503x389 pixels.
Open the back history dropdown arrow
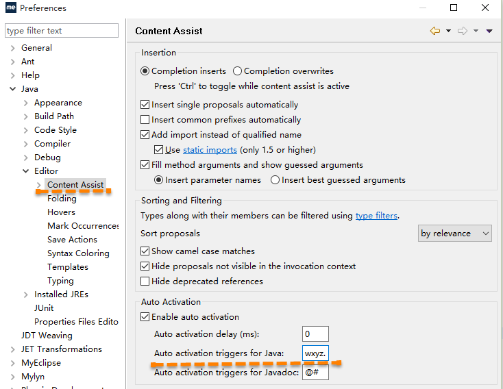click(x=448, y=31)
